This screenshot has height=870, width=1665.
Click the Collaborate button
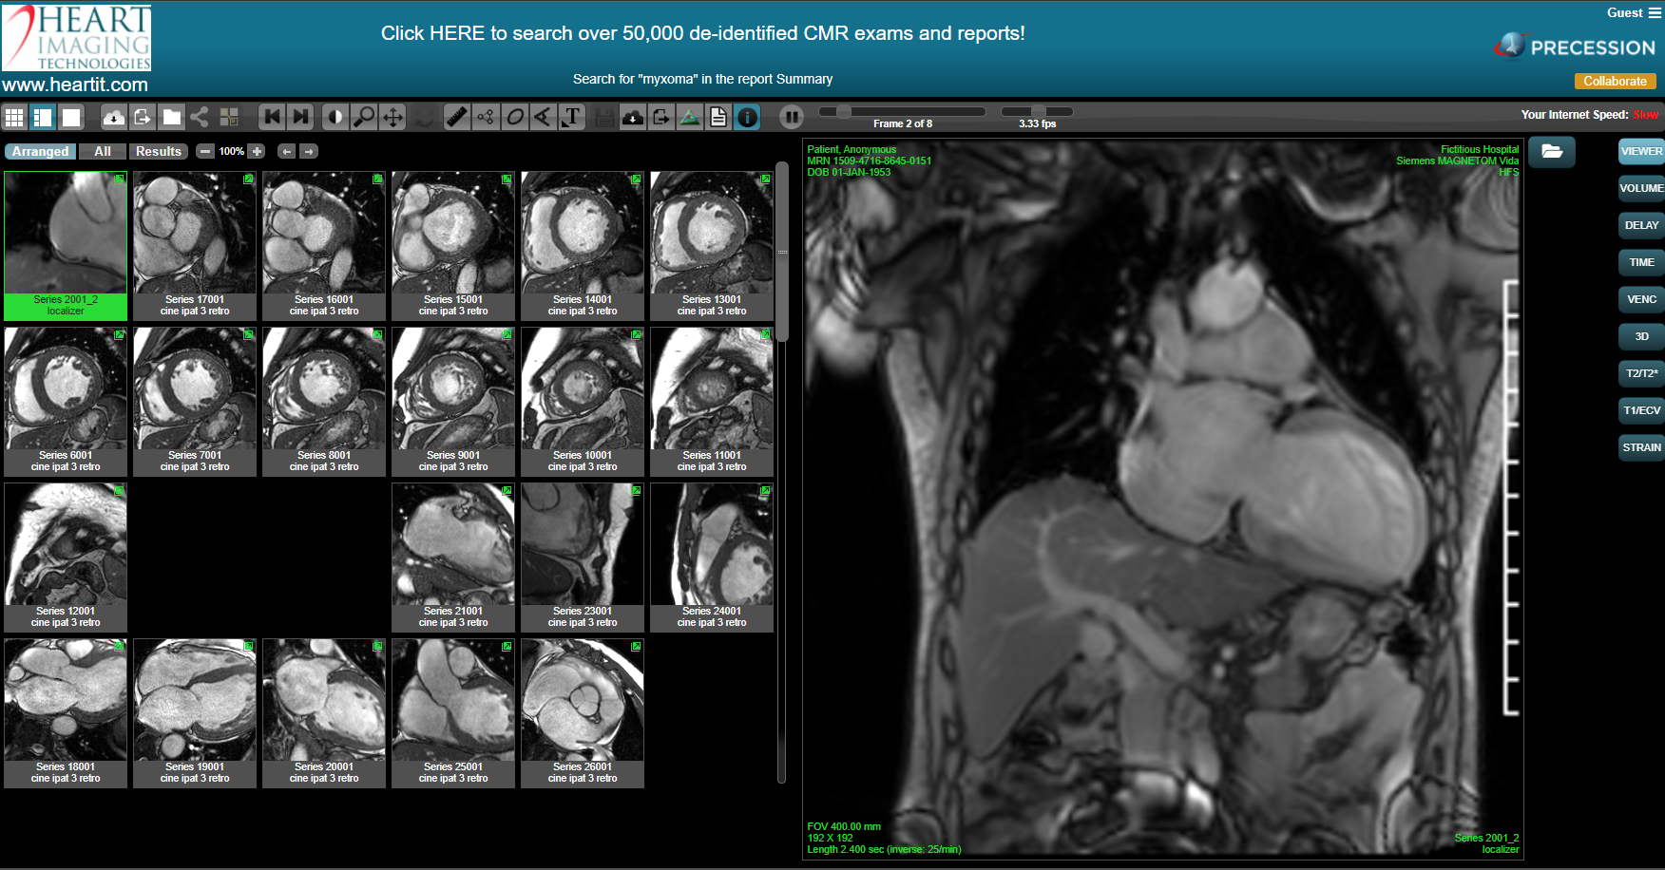[x=1615, y=82]
